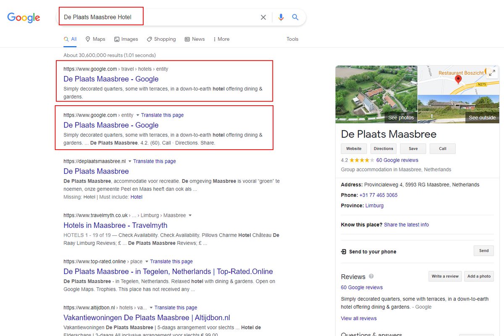Click the Call button
Screen dimensions: 504x336
[x=443, y=148]
